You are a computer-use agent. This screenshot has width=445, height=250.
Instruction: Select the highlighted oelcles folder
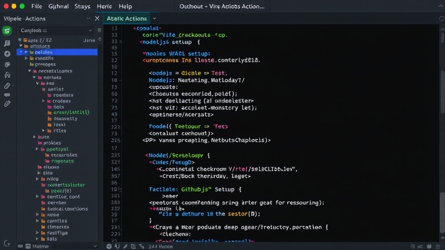[x=57, y=52]
